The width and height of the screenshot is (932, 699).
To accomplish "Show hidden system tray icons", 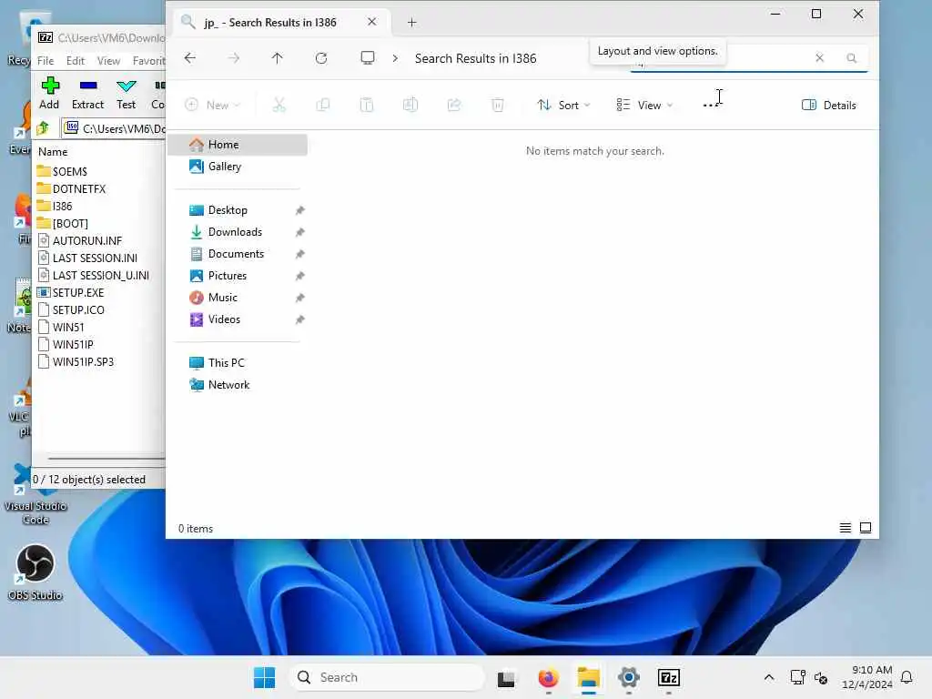I will pos(768,677).
